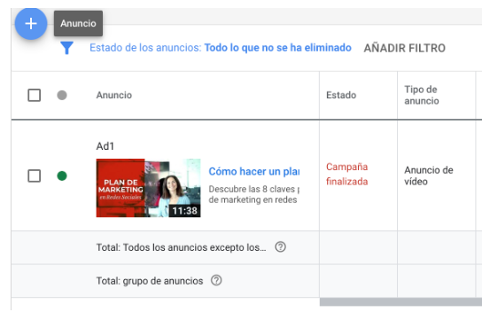The width and height of the screenshot is (482, 320).
Task: Tick the select-all checkbox in table header
Action: coord(35,96)
